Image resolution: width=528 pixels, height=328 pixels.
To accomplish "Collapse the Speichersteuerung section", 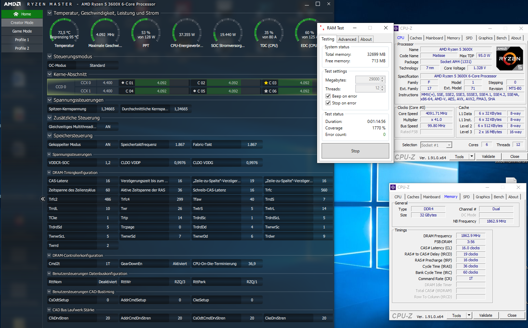I will point(50,136).
